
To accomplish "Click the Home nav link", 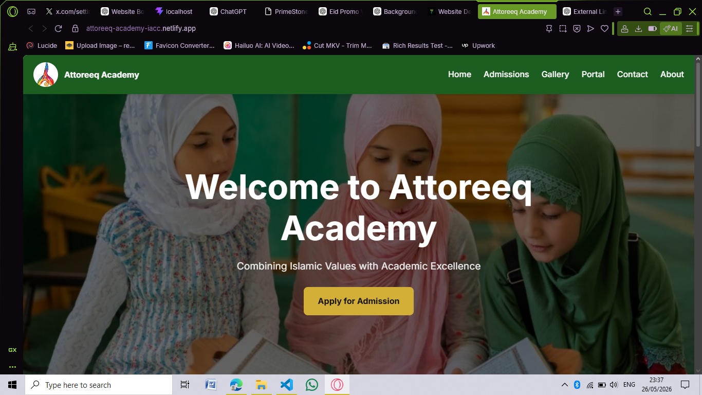I will (459, 75).
